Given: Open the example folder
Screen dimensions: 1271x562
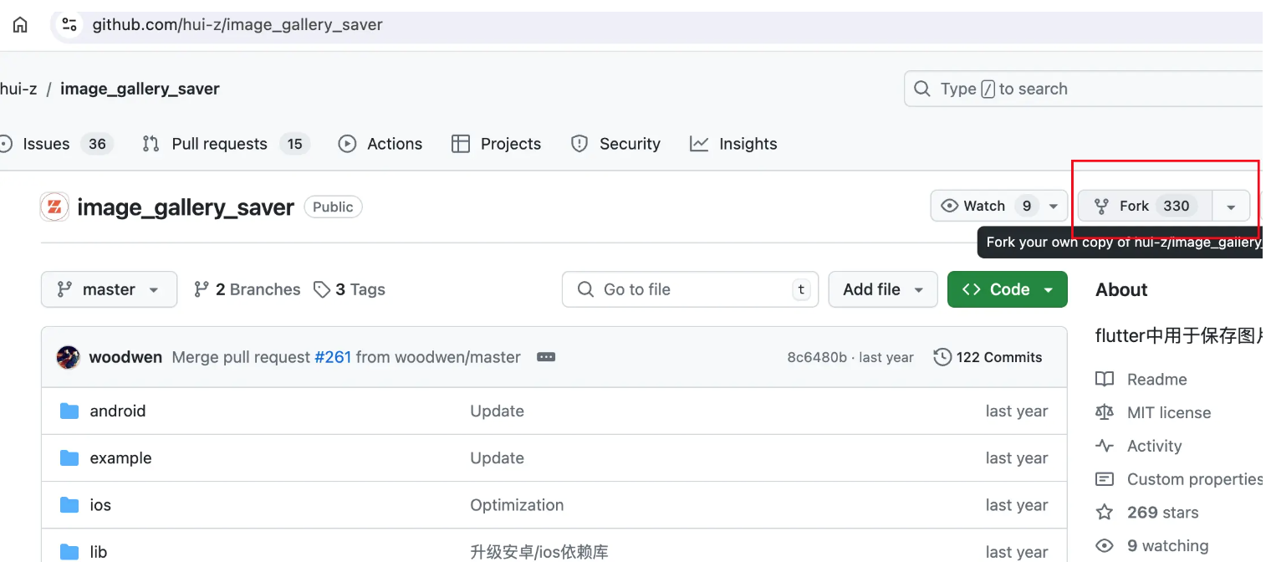Looking at the screenshot, I should coord(120,458).
